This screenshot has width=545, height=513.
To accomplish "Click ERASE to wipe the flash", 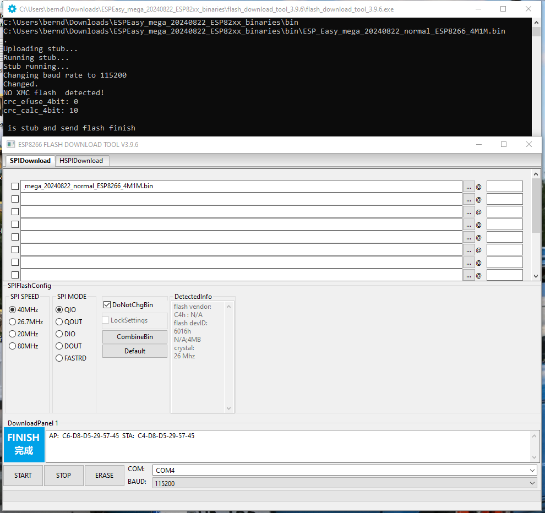I will pyautogui.click(x=104, y=475).
